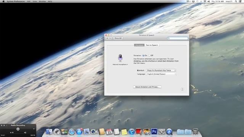Open the Window menu
Image resolution: width=244 pixels, height=137 pixels.
[x=42, y=1]
